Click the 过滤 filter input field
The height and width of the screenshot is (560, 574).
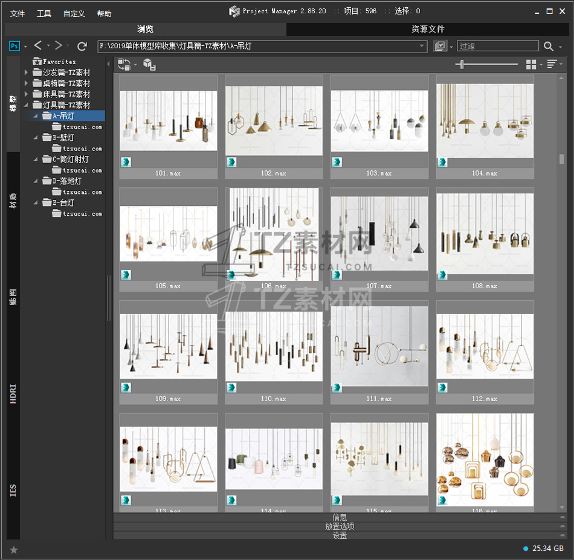pos(497,46)
